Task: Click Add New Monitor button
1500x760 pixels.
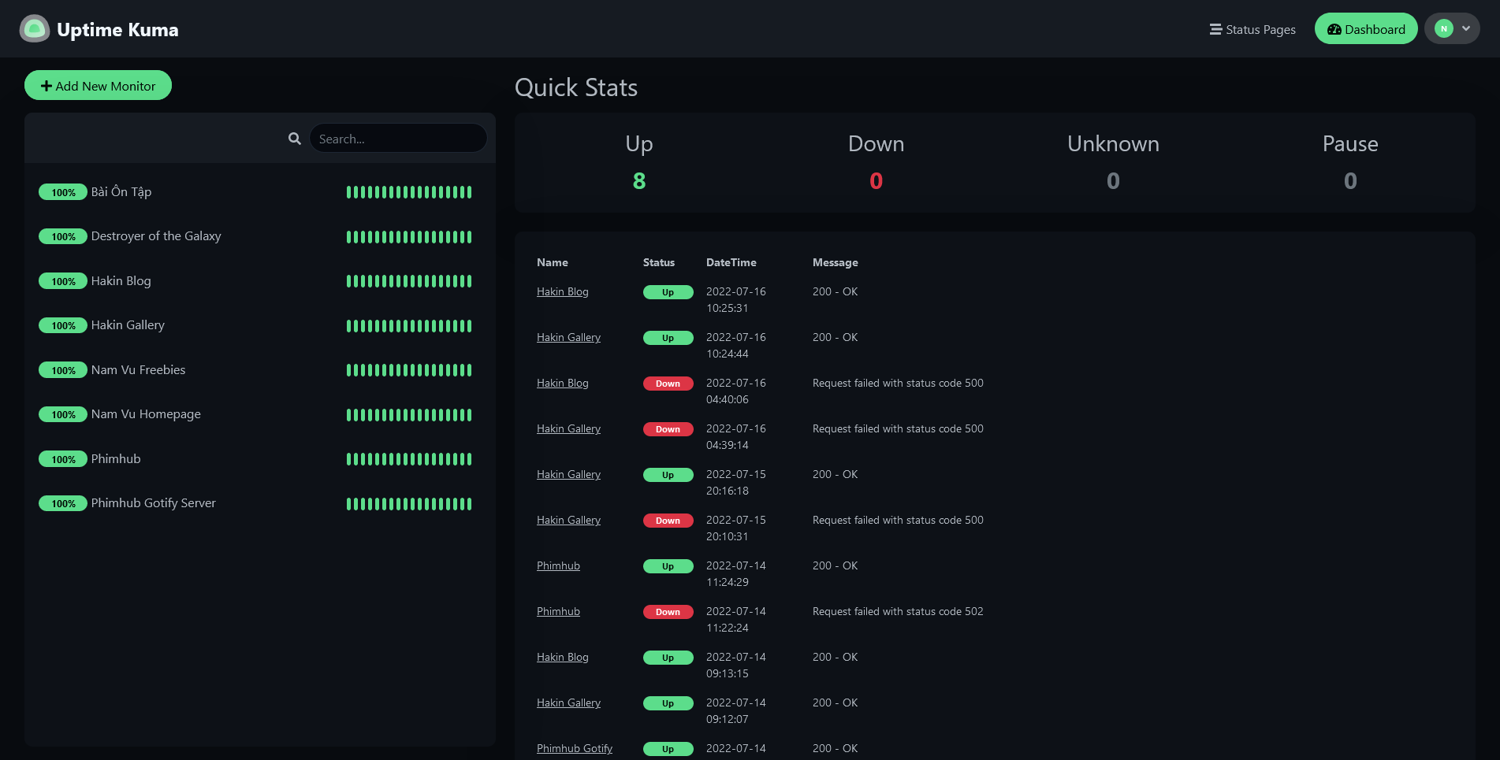Action: 98,86
